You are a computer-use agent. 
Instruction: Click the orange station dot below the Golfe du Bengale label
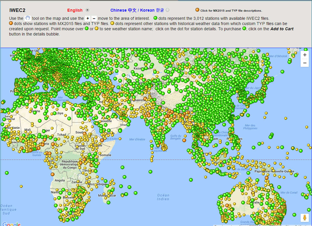(184, 140)
